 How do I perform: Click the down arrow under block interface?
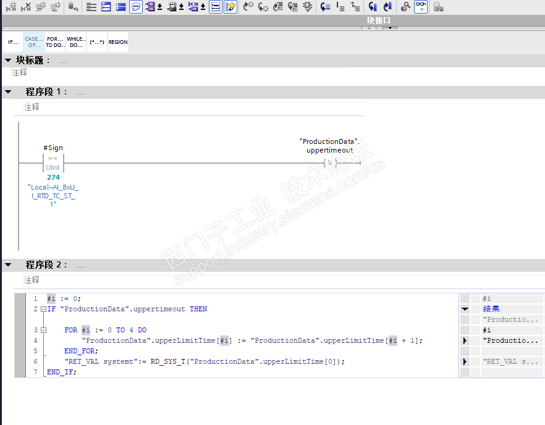(390, 28)
